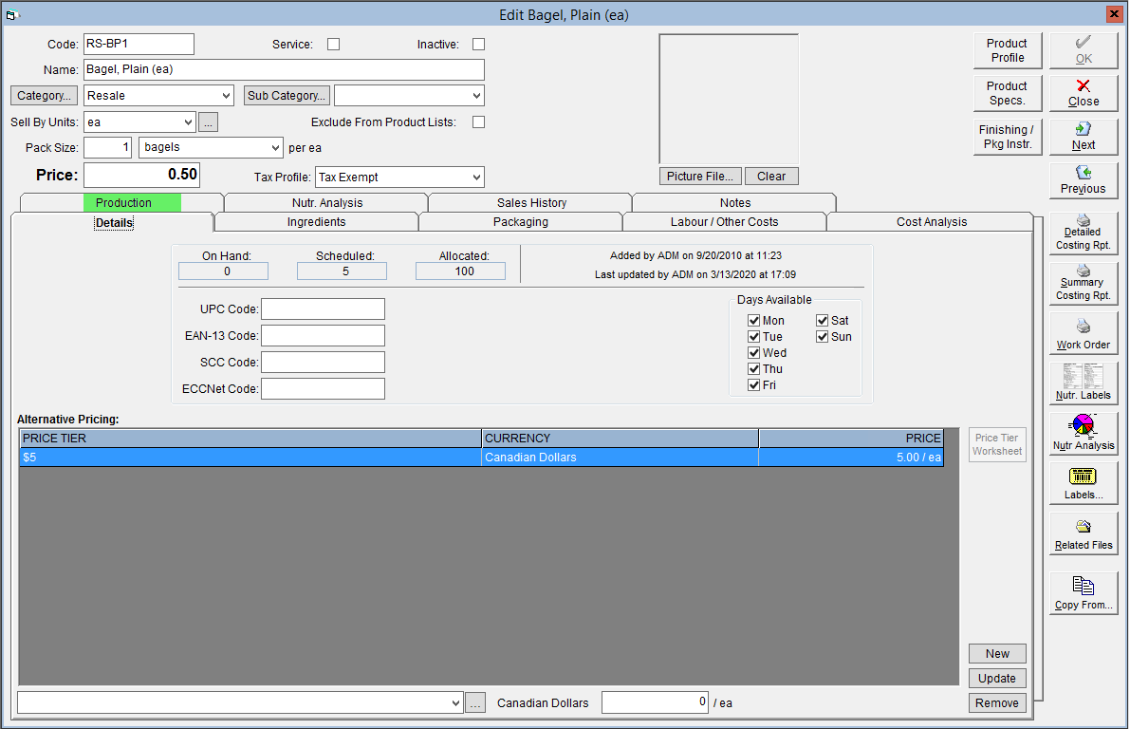Click New alternative pricing button
Screen dimensions: 1130x729
pos(997,654)
